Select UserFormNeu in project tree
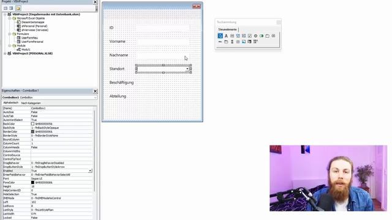The image size is (392, 220). tap(29, 38)
